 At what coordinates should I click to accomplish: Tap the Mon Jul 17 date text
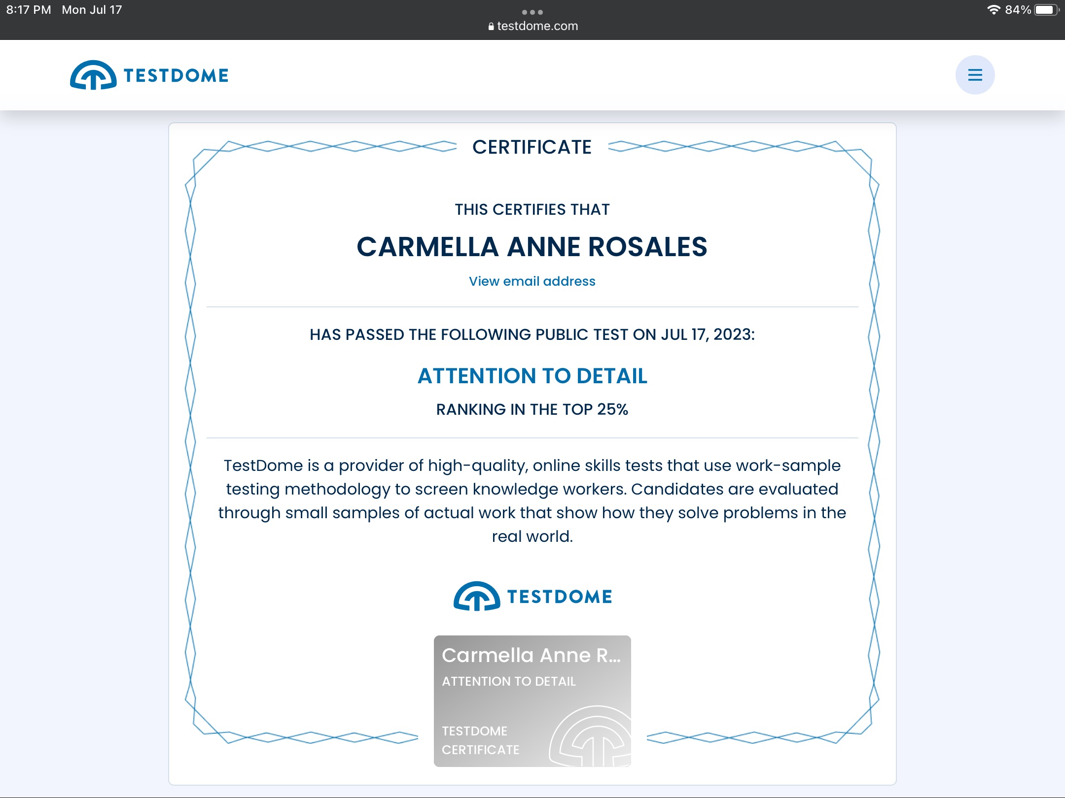[x=92, y=10]
